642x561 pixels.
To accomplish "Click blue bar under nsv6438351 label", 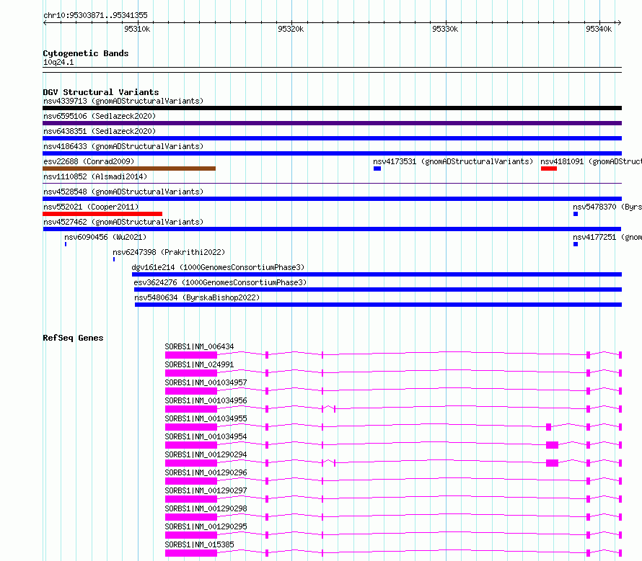I will (332, 138).
